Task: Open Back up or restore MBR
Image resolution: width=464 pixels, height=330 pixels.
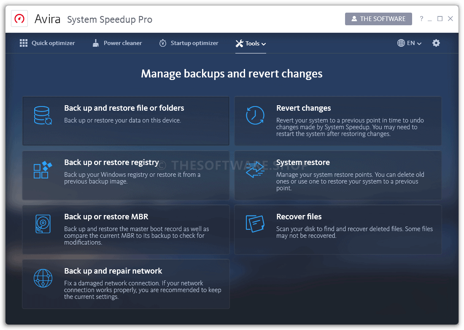Action: coord(126,230)
